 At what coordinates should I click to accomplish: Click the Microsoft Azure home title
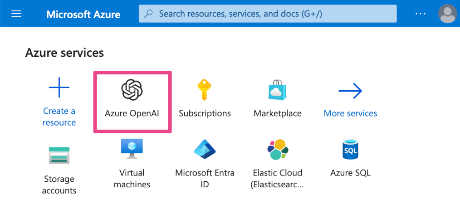coord(83,15)
